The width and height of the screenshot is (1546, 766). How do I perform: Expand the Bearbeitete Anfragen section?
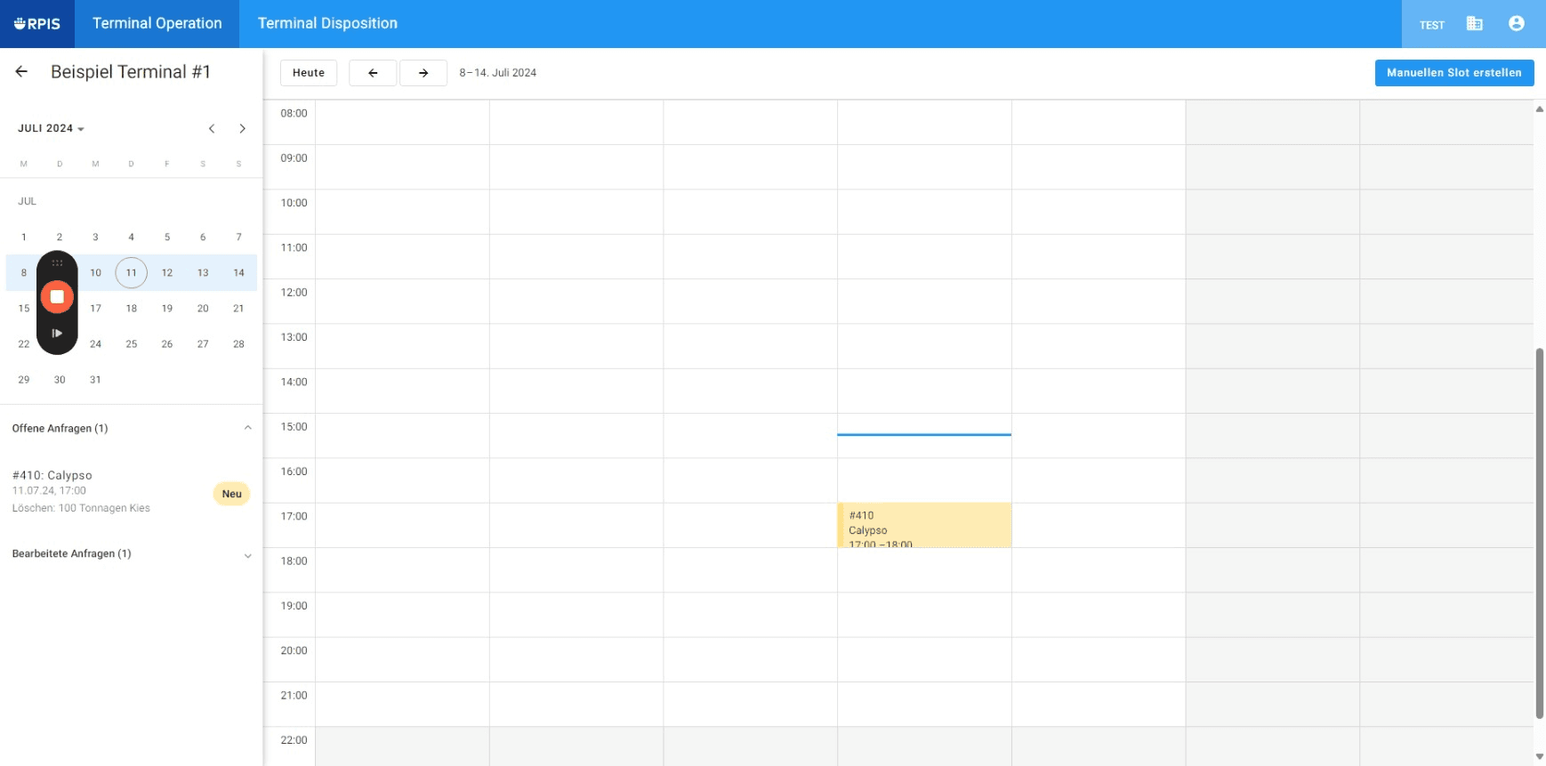pos(247,555)
